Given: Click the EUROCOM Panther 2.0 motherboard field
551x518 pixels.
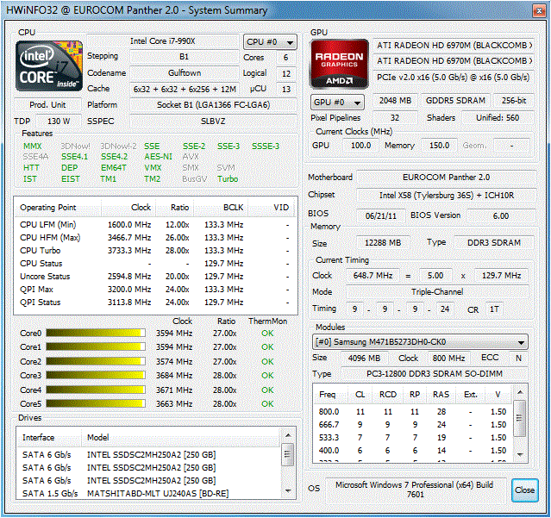Looking at the screenshot, I should click(447, 178).
